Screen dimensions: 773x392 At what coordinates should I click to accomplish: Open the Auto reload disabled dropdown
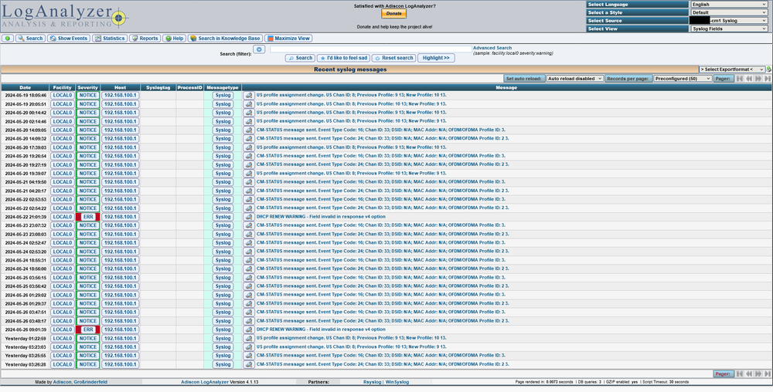[x=575, y=79]
